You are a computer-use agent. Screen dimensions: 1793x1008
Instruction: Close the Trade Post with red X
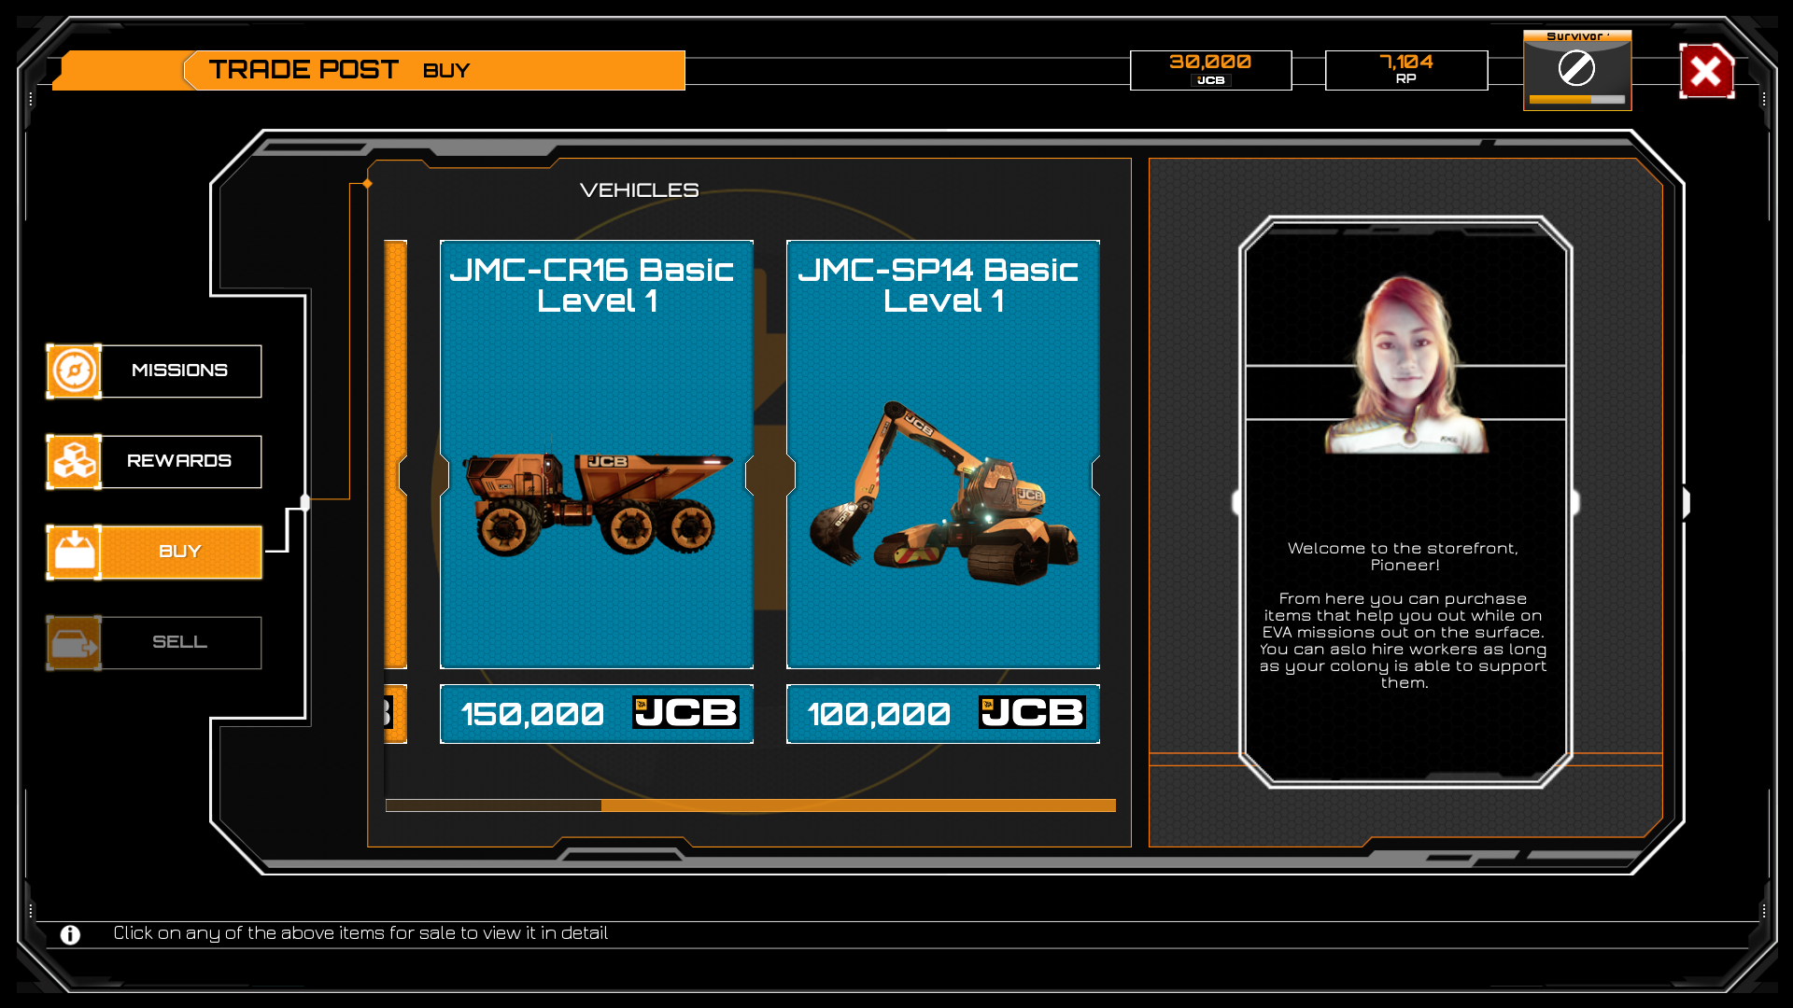click(1706, 71)
